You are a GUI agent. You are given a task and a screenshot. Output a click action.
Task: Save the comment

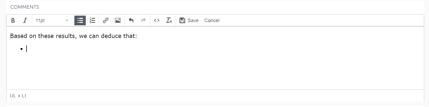189,20
